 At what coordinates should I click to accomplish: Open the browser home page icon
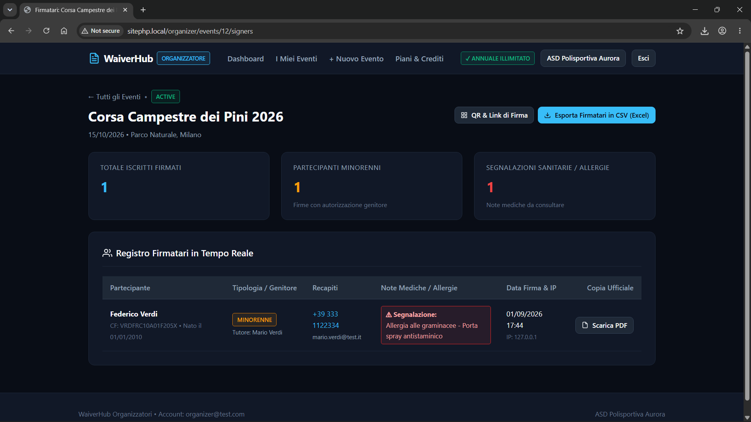[64, 31]
